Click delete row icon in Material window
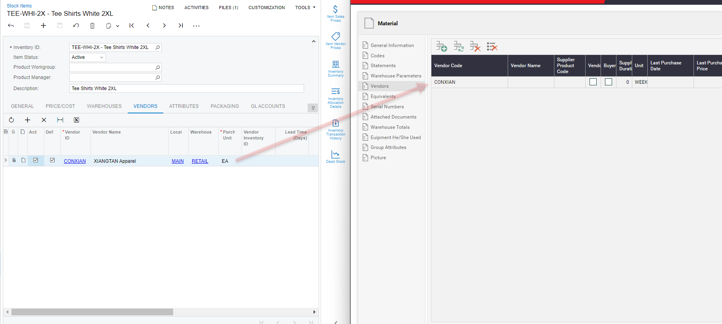The height and width of the screenshot is (324, 722). coord(475,47)
